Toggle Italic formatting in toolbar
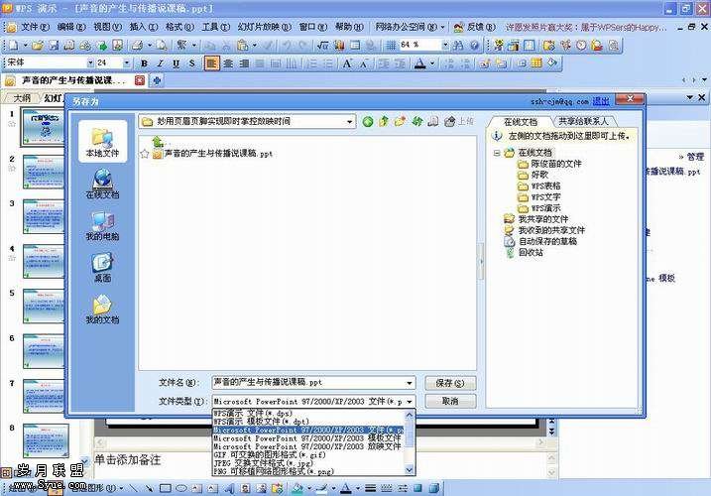Viewport: 711px width, 496px height. (x=160, y=63)
